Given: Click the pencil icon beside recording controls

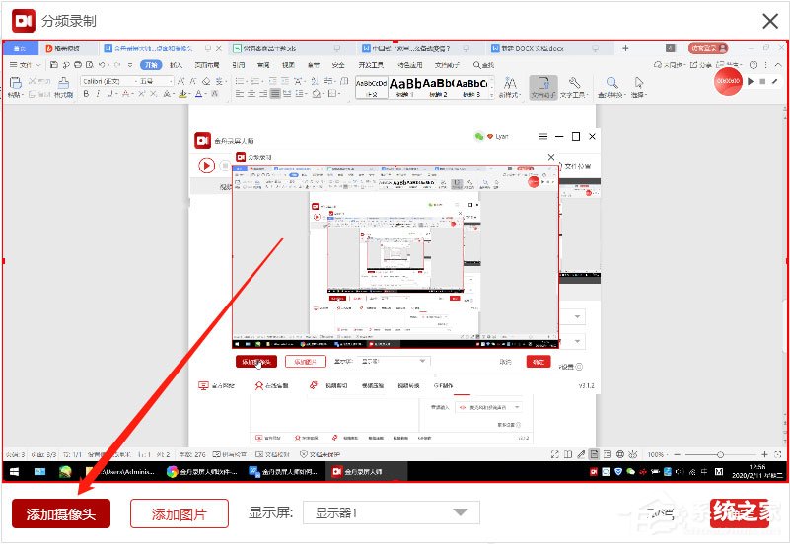Looking at the screenshot, I should click(775, 81).
